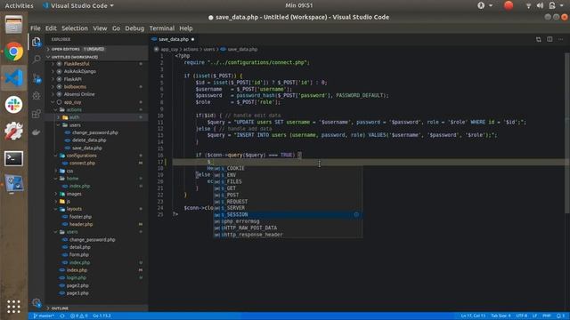570x320 pixels.
Task: Open the editor more actions ellipsis
Action: 560,39
